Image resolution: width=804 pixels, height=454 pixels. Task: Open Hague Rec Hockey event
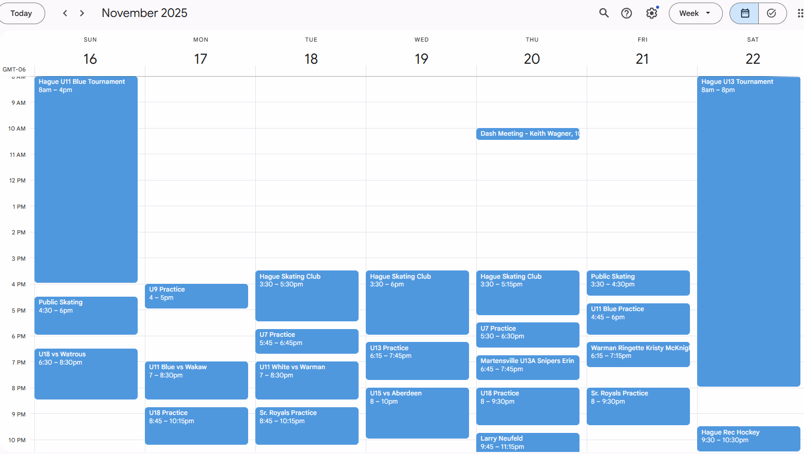[x=749, y=438]
